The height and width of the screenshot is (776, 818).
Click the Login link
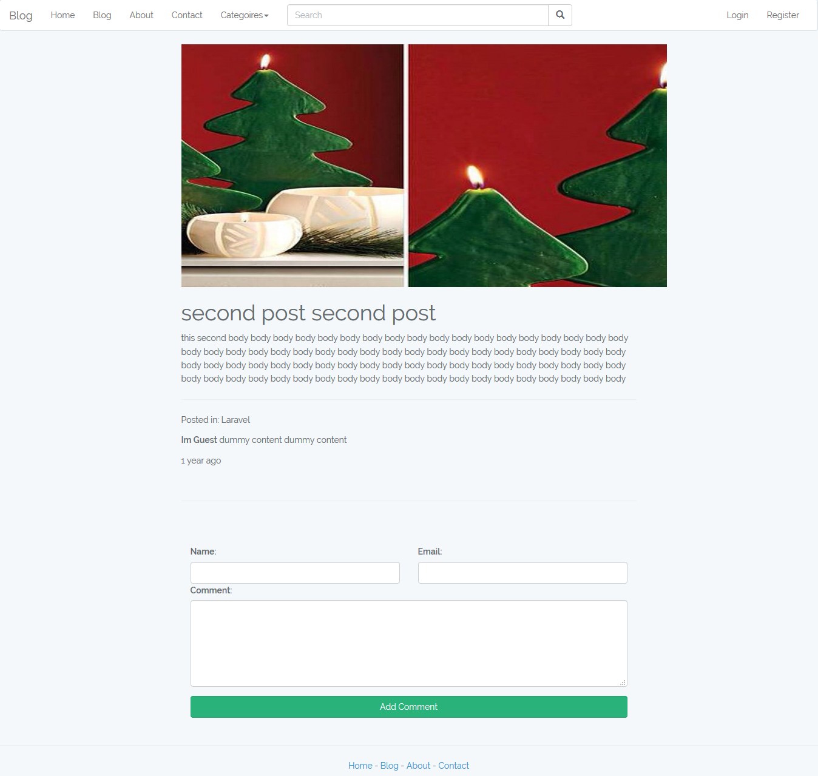tap(737, 15)
